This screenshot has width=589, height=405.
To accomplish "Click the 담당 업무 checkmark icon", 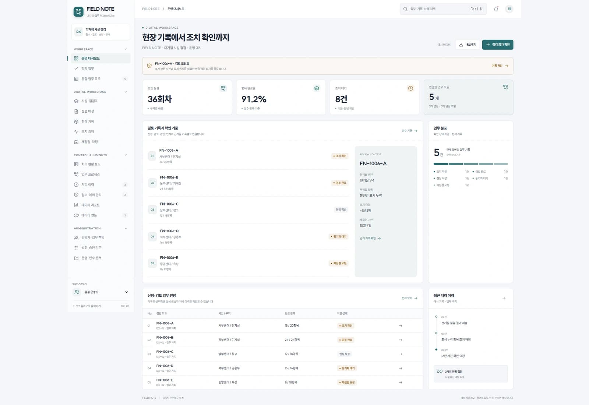I will [76, 68].
